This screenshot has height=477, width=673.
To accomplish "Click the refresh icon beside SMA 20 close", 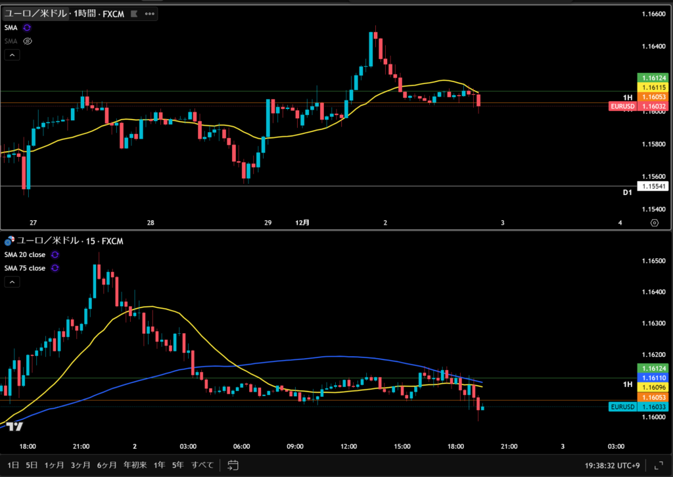I will (x=55, y=255).
